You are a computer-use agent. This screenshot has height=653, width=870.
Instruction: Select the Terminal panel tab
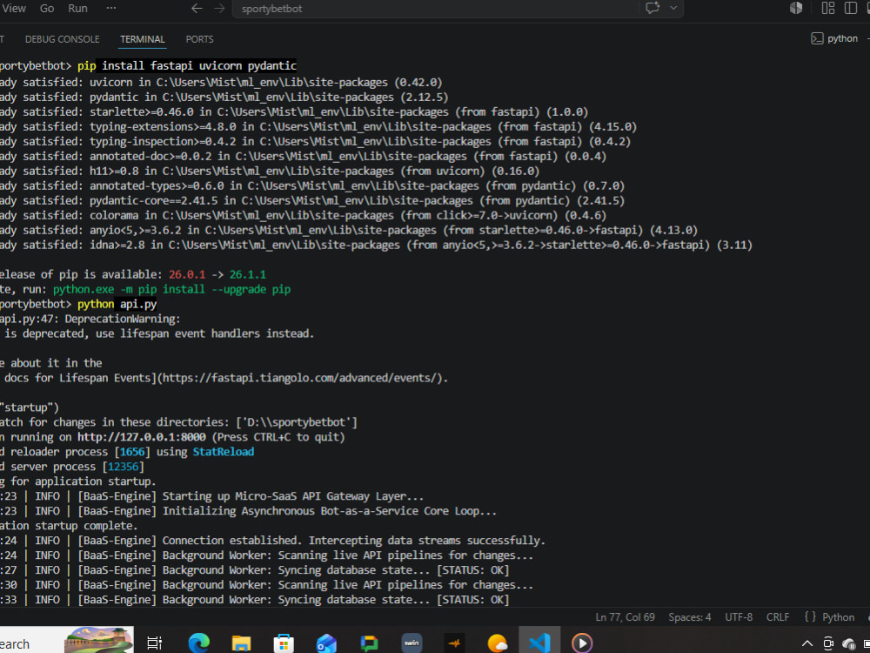coord(143,39)
